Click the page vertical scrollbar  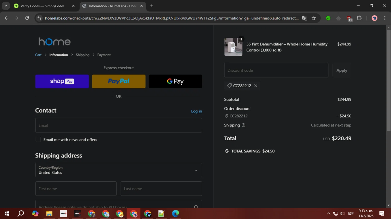click(389, 81)
